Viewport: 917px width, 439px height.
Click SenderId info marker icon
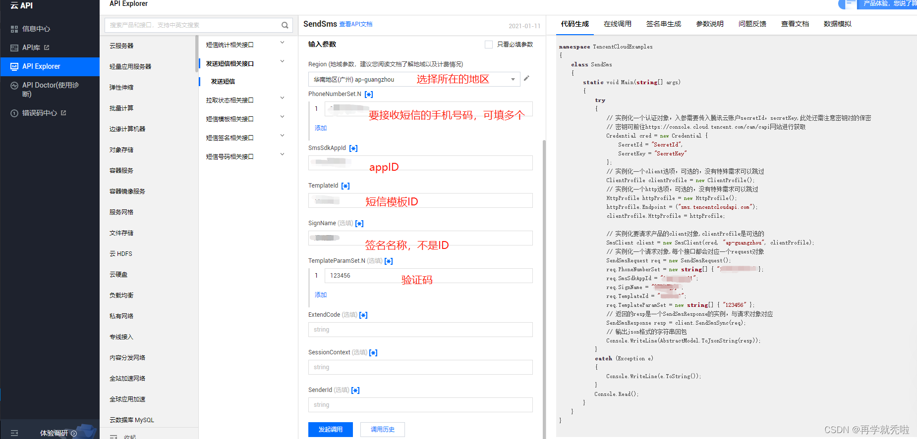coord(355,390)
